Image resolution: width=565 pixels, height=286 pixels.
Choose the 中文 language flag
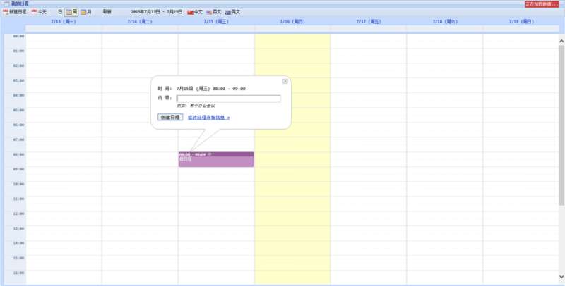190,12
